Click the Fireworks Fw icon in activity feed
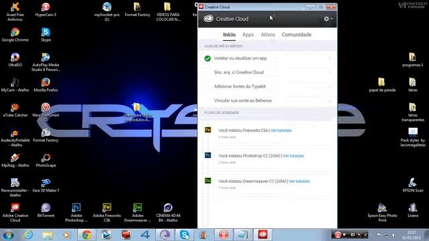Screen dimensions: 429x241 pos(208,130)
